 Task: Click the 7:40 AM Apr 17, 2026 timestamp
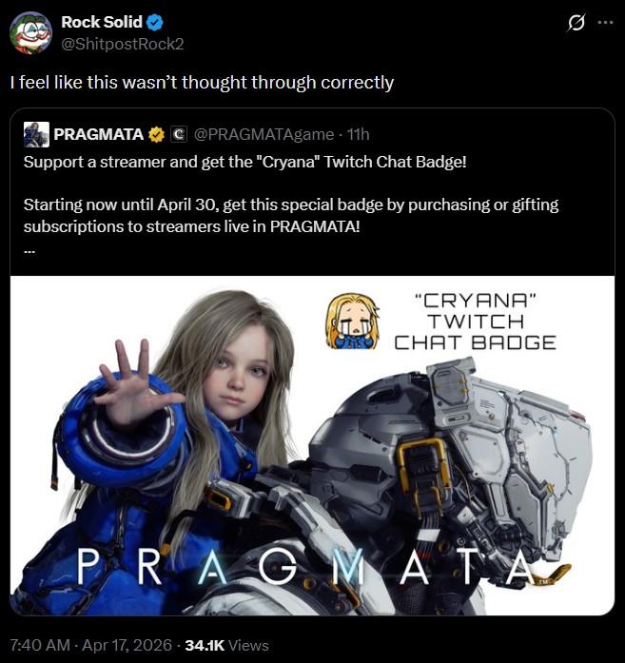[x=90, y=645]
